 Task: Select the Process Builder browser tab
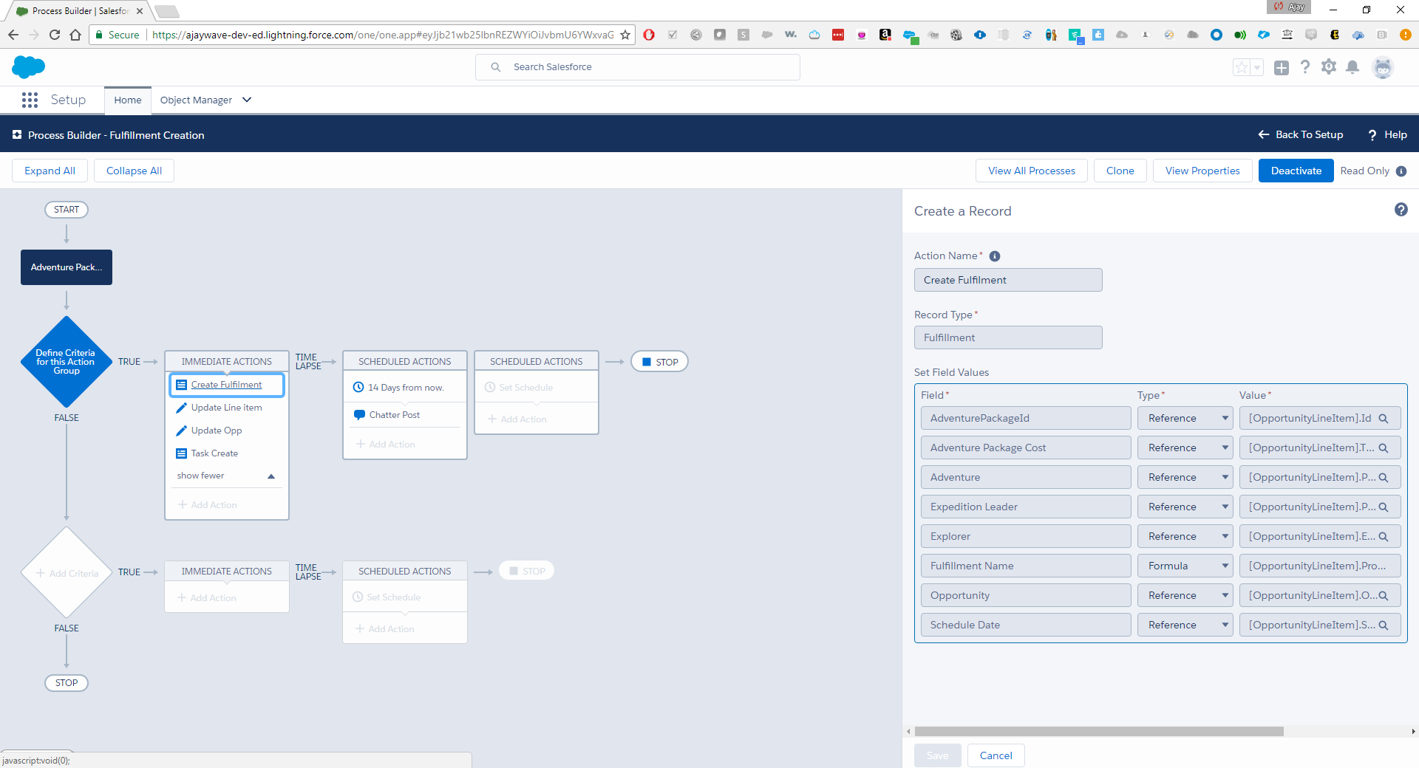click(x=80, y=11)
